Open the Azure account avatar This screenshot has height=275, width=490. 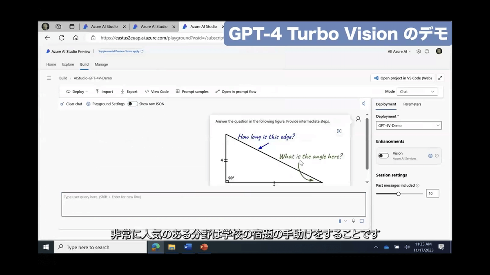tap(439, 51)
